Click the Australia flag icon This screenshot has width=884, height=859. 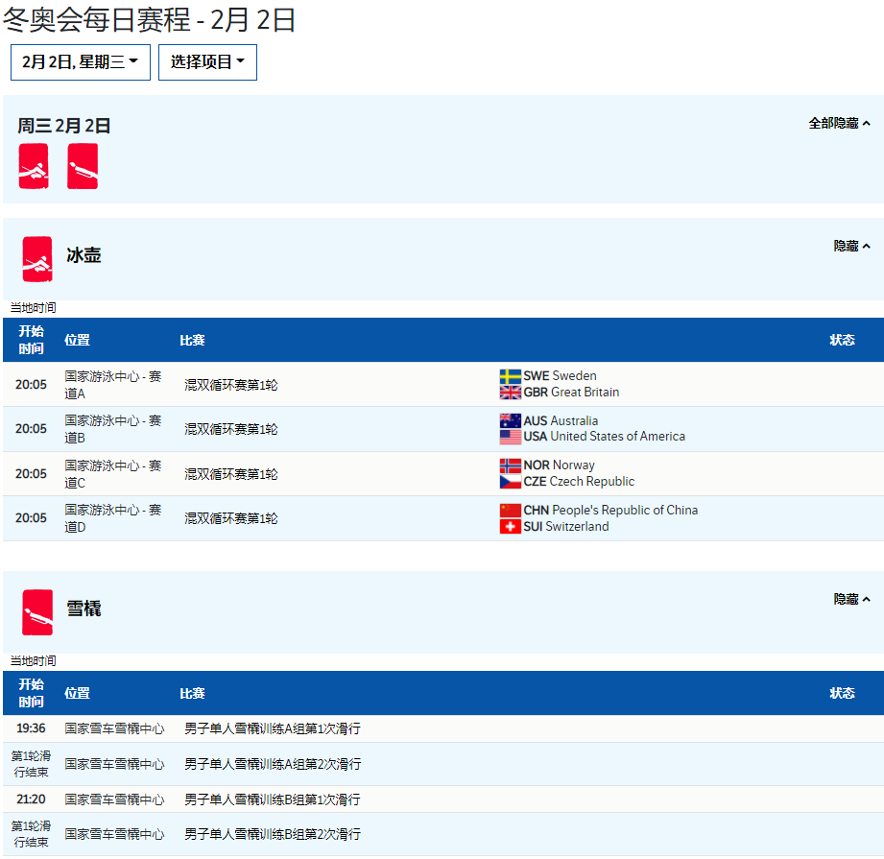(510, 421)
